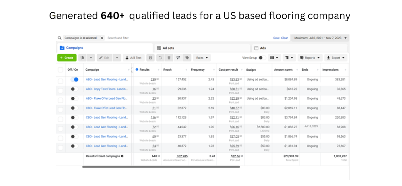Image resolution: width=402 pixels, height=186 pixels.
Task: Enable the ABO - Copy Test Floors campaign toggle
Action: pos(74,89)
